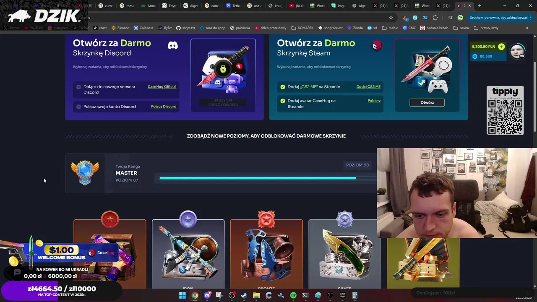Click the 'Połącz Discord' link
Image resolution: width=537 pixels, height=302 pixels.
(x=164, y=107)
